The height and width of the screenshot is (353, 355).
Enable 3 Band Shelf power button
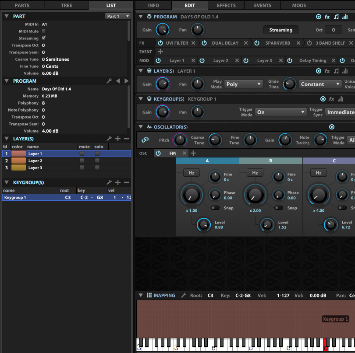[x=309, y=43]
